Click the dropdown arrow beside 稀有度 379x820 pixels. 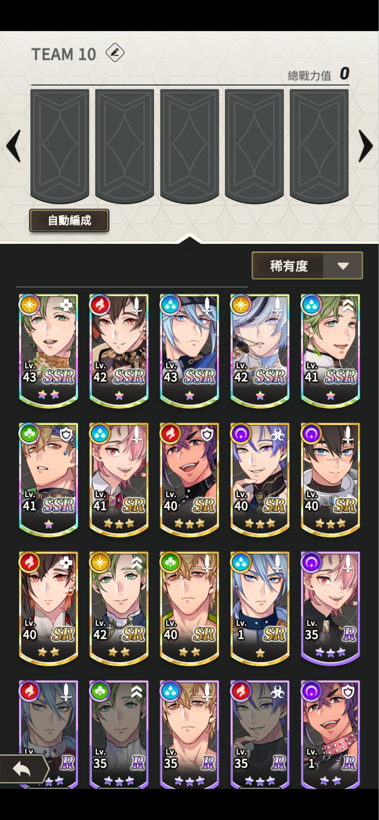343,266
